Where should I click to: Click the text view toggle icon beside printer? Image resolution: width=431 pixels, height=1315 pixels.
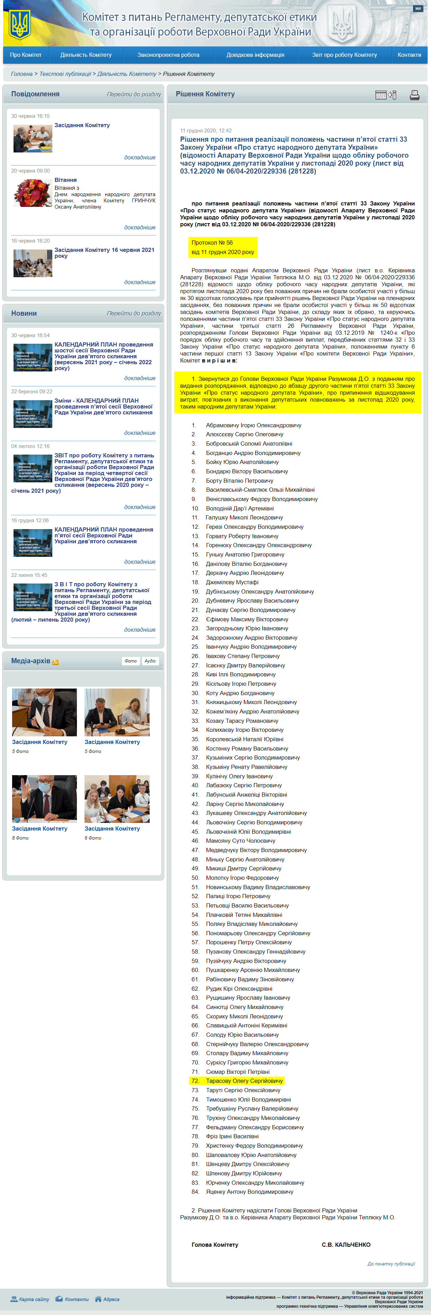386,95
